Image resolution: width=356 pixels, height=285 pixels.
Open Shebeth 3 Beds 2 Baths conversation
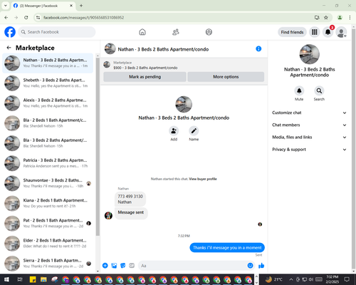point(48,83)
